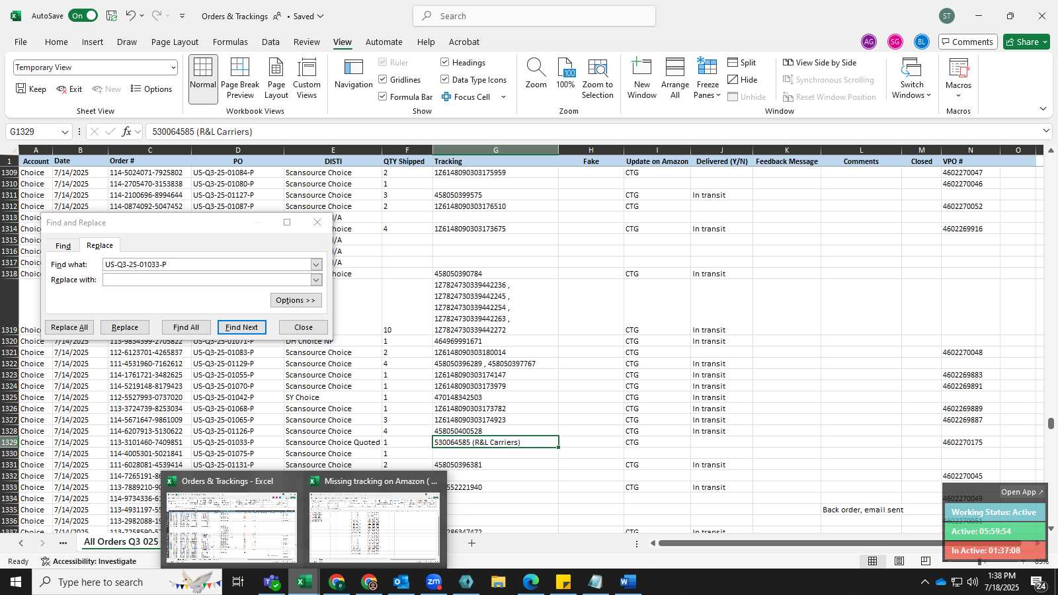
Task: Open sheet view Options
Action: pyautogui.click(x=151, y=89)
